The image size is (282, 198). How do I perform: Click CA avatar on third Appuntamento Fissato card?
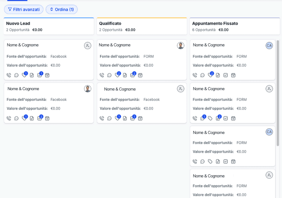click(x=269, y=132)
